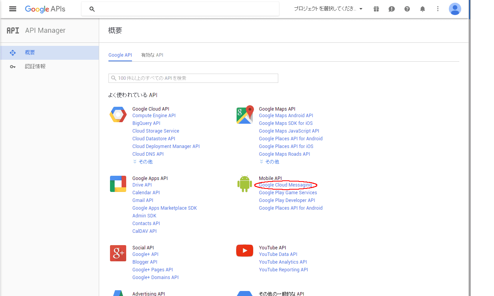Open the help question mark icon
Image resolution: width=494 pixels, height=296 pixels.
pos(407,9)
